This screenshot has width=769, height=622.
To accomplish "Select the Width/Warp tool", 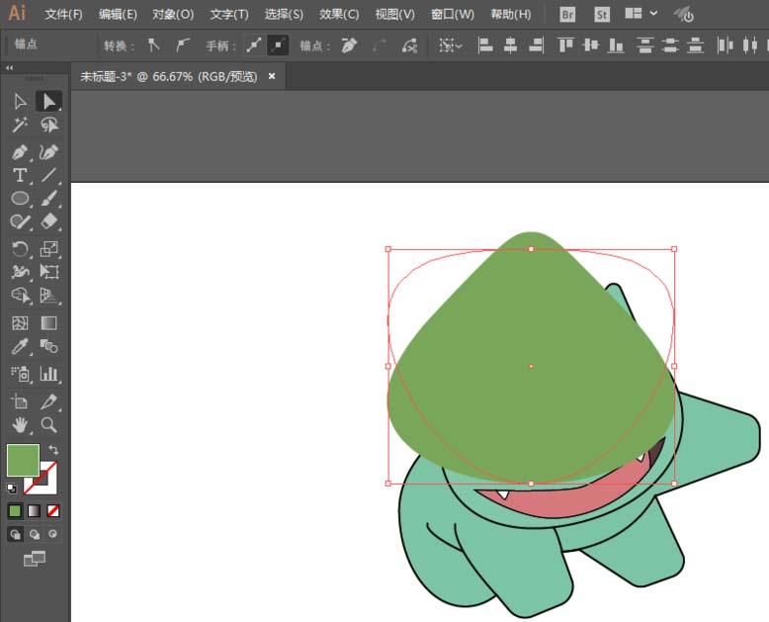I will tap(20, 272).
